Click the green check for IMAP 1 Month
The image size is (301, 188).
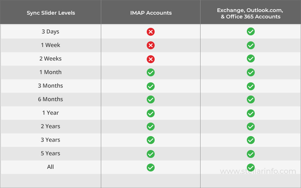coord(150,72)
